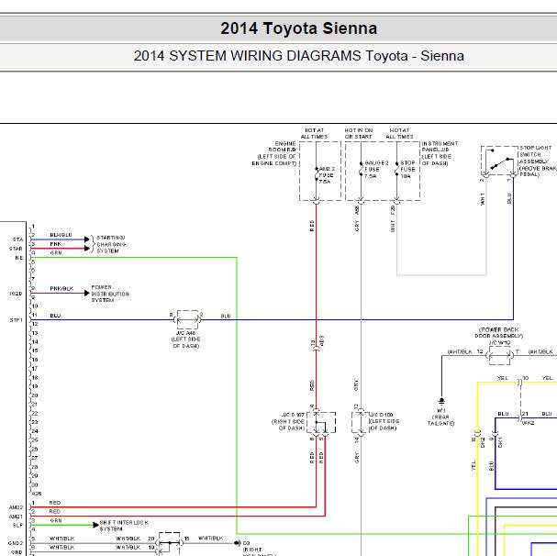Viewport: 557px width, 556px height.
Task: Click the AM21 pin label
Action: pyautogui.click(x=16, y=517)
